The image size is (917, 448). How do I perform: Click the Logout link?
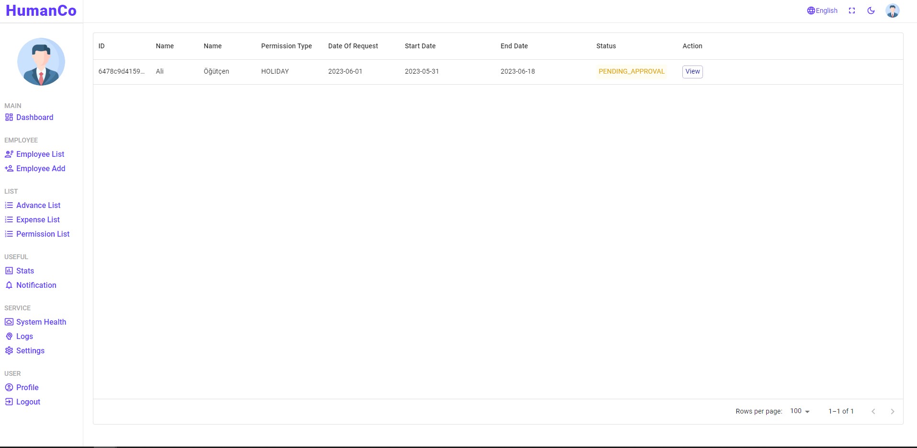point(28,402)
